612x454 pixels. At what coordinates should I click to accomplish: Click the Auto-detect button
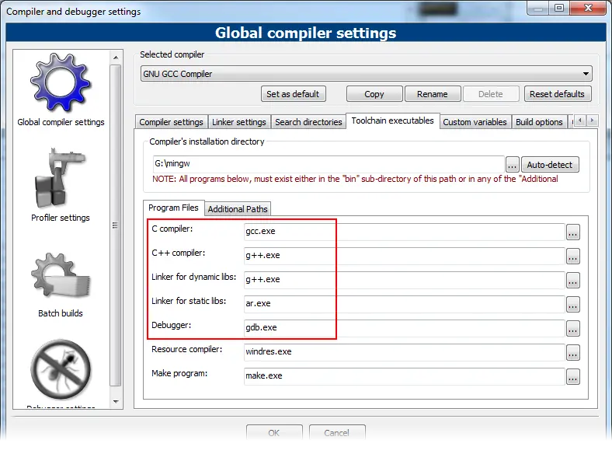(550, 165)
